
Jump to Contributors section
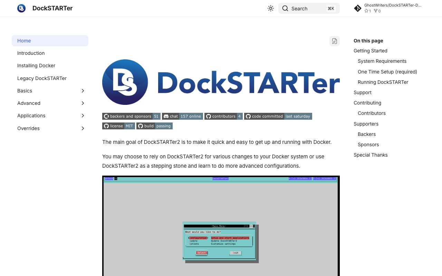click(x=372, y=113)
